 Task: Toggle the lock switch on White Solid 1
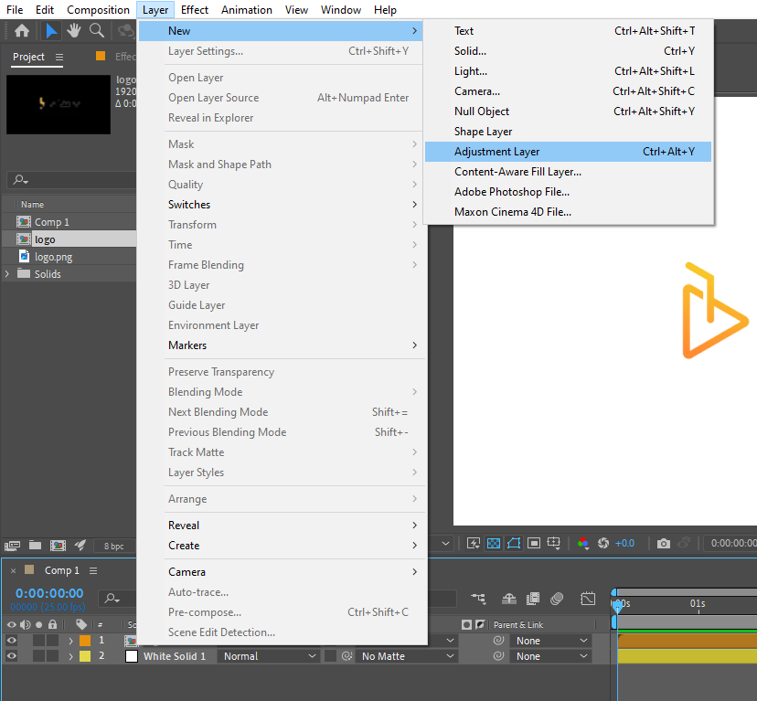[x=53, y=656]
